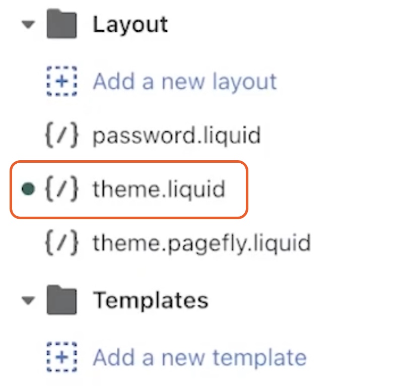
Task: Click the Layout folder icon
Action: coord(62,24)
